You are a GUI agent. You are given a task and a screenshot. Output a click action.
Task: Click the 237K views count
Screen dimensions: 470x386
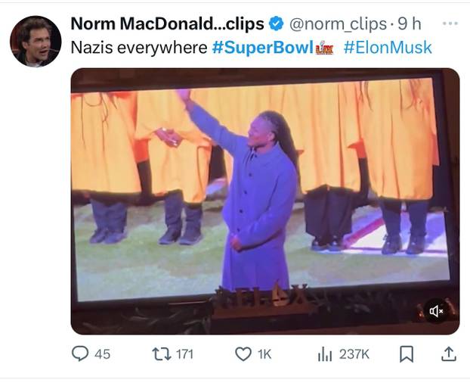[x=354, y=353]
